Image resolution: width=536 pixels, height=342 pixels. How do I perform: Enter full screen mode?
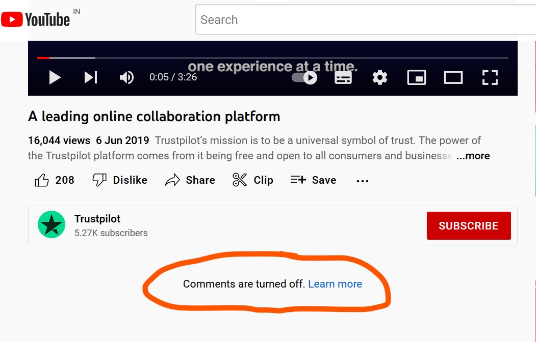(490, 77)
